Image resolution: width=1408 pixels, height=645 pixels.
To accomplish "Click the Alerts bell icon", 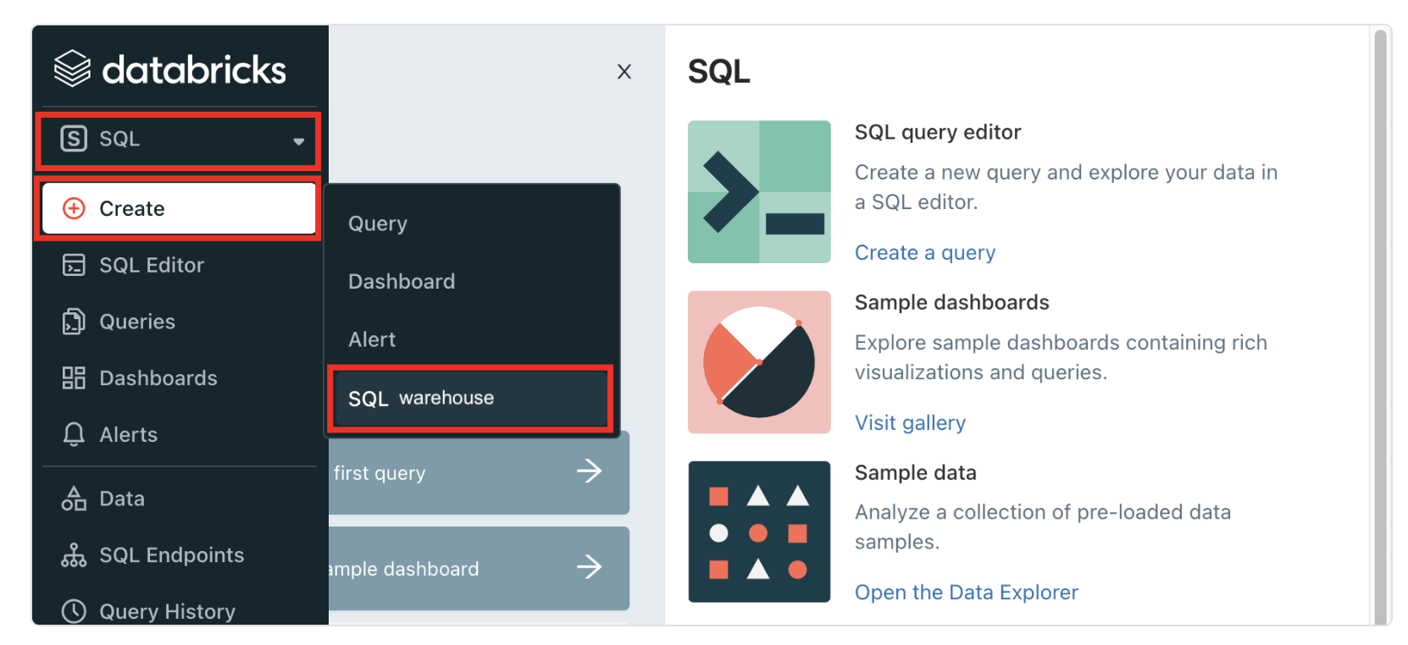I will point(74,434).
